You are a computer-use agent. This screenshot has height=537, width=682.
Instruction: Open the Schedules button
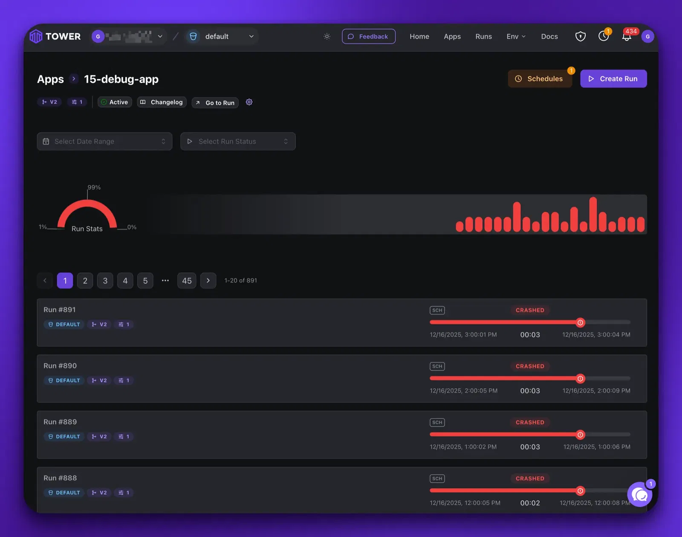(540, 79)
